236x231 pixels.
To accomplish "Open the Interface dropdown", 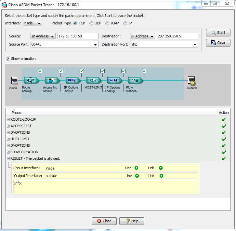I will 33,23.
